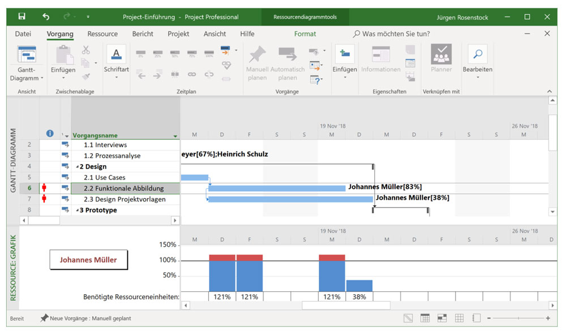Open the move task calendar dropdown
The width and height of the screenshot is (566, 336).
(321, 65)
